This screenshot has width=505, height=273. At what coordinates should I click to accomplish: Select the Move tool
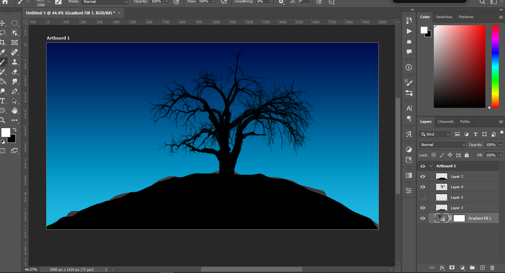(3, 23)
